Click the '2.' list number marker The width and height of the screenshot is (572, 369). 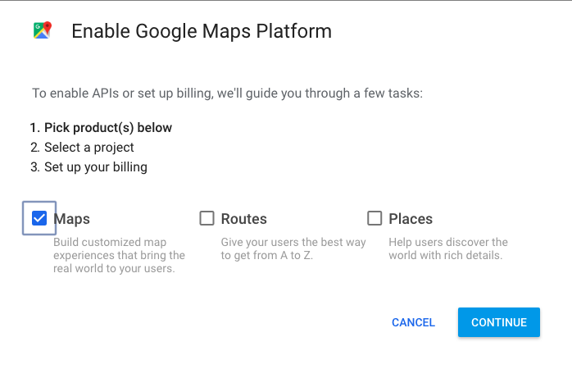(34, 148)
